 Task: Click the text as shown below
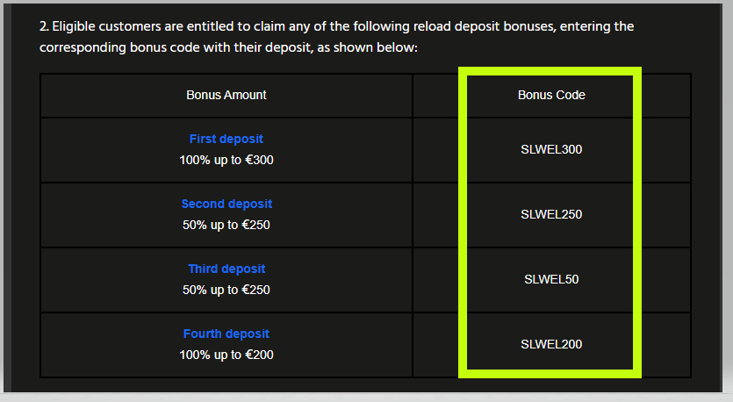(369, 47)
